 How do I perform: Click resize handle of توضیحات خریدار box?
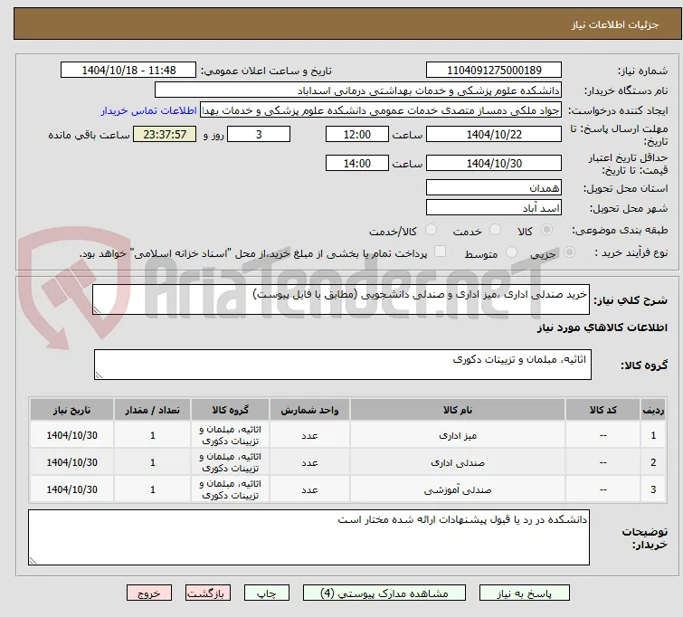point(33,561)
